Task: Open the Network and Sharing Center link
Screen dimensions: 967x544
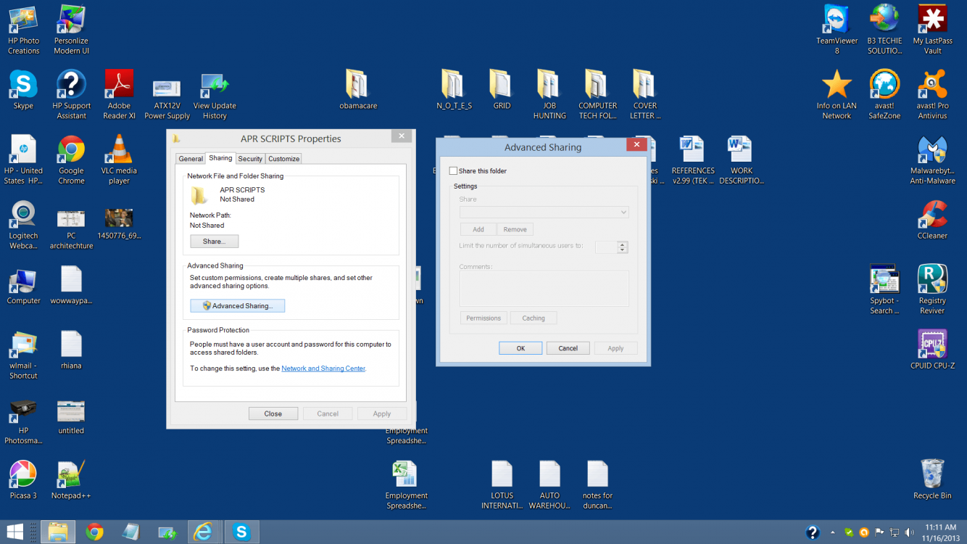Action: tap(323, 368)
